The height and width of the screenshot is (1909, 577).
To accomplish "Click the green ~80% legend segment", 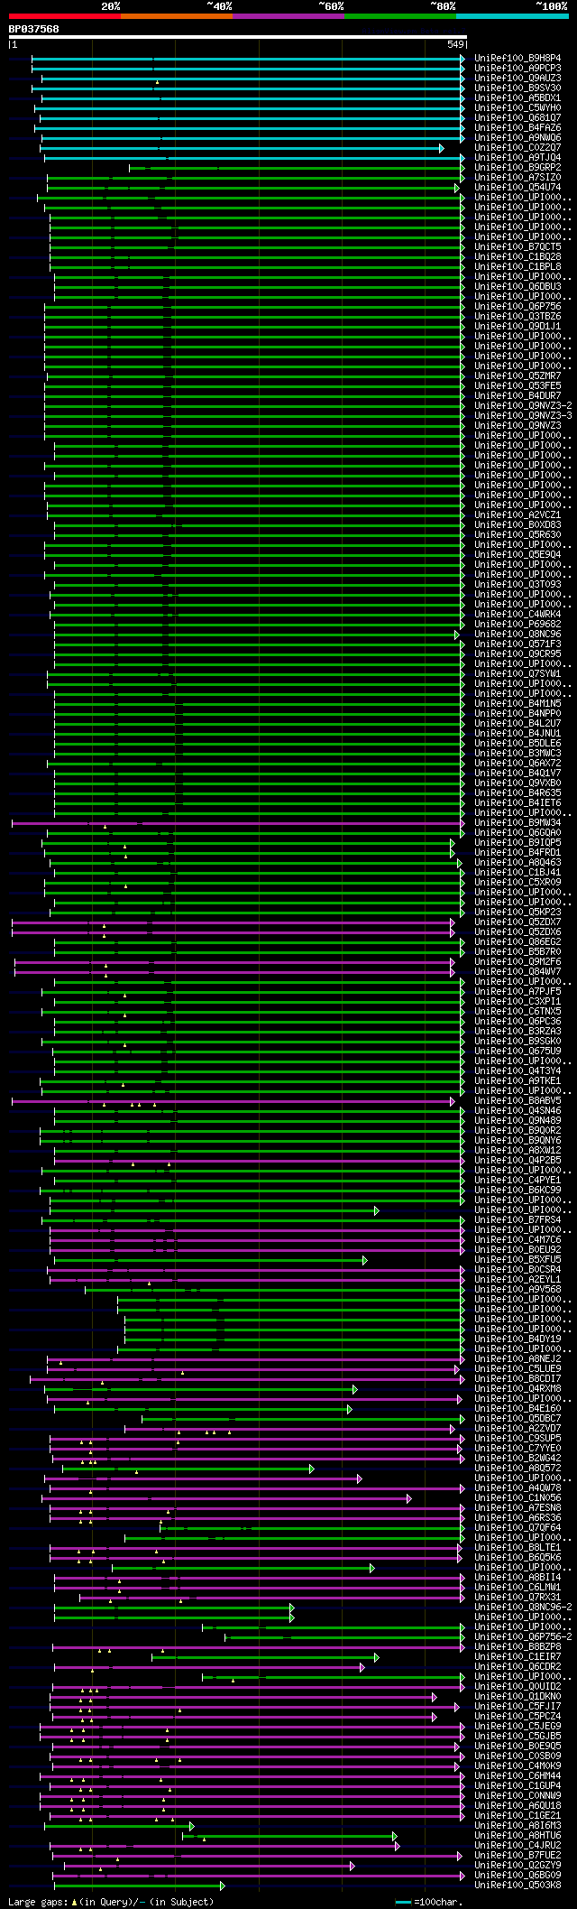I will (400, 16).
